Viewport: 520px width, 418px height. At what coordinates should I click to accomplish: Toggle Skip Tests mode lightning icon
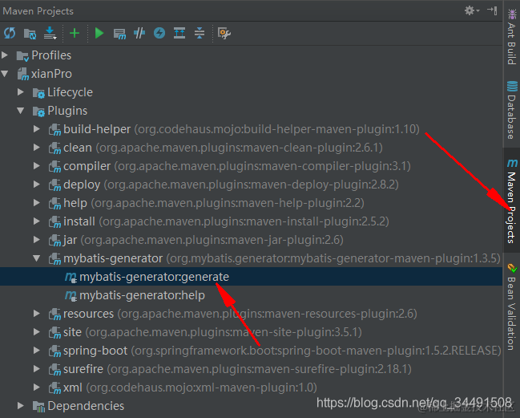(159, 33)
